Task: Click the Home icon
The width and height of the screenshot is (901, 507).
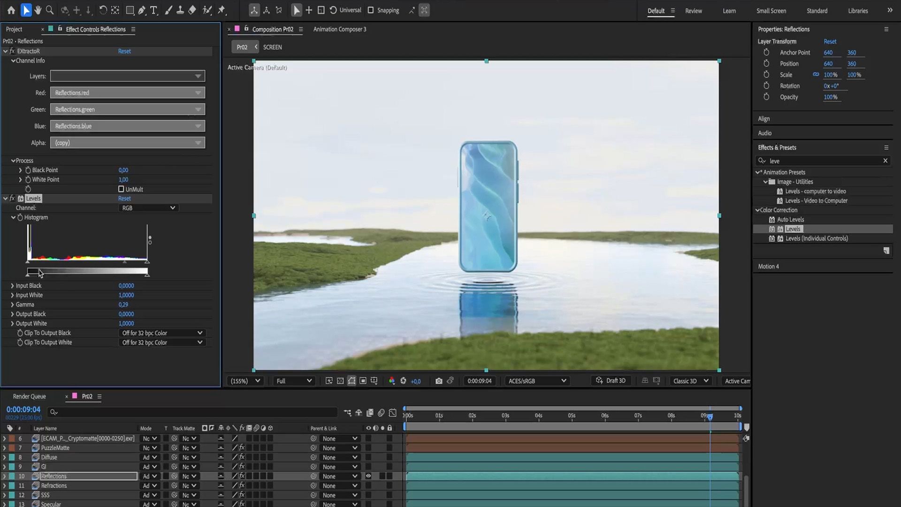Action: coord(11,10)
